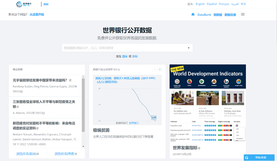Open the 极端贫困 heading
Screen dimensions: 277x161
[x=101, y=130]
